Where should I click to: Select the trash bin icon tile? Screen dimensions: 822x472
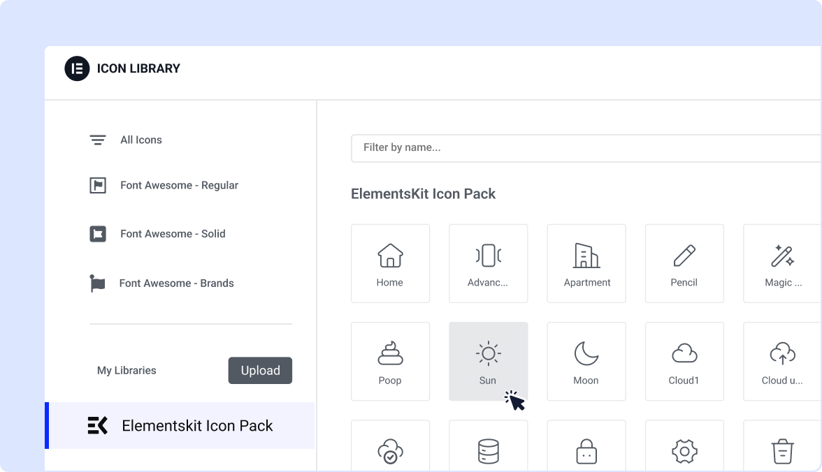point(782,445)
